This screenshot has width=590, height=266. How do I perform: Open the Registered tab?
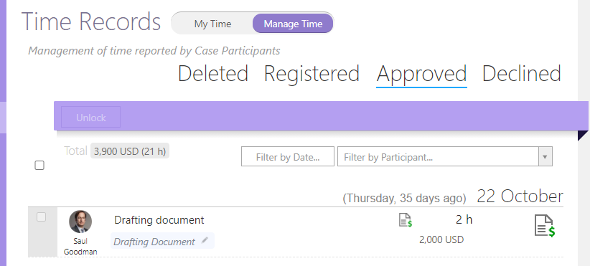pyautogui.click(x=312, y=73)
